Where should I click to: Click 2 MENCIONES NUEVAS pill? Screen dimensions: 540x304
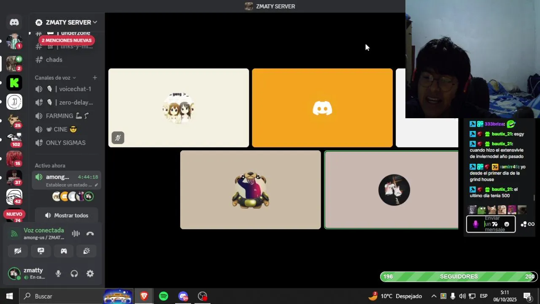pos(66,41)
